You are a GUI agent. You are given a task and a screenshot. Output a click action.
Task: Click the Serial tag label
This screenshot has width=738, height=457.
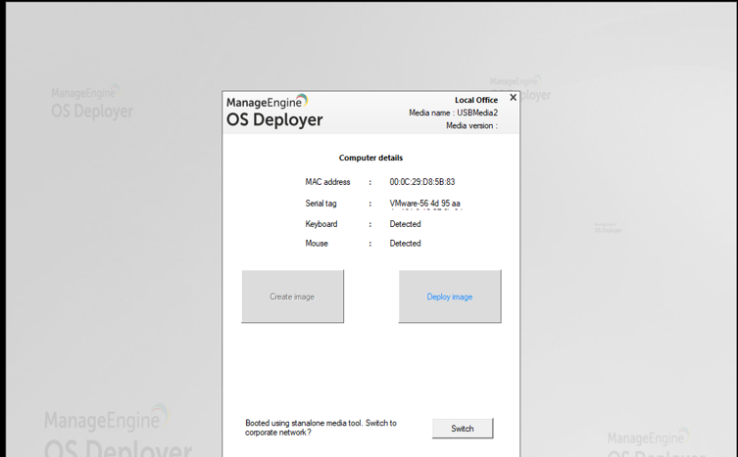[x=321, y=204]
